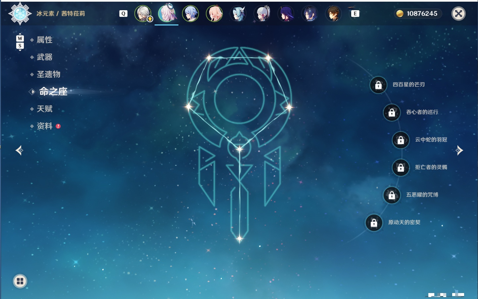478x299 pixels.
Task: Click the 冰元素 / 茜特菈莉 title text
Action: pos(61,14)
